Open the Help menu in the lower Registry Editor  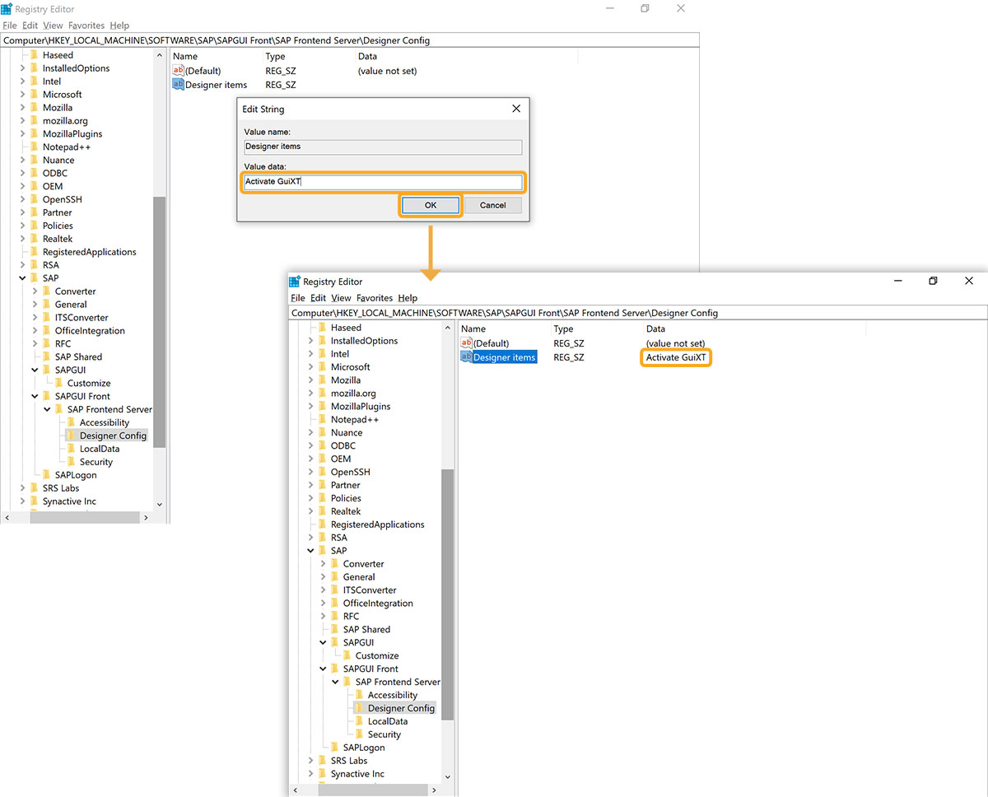pos(408,298)
